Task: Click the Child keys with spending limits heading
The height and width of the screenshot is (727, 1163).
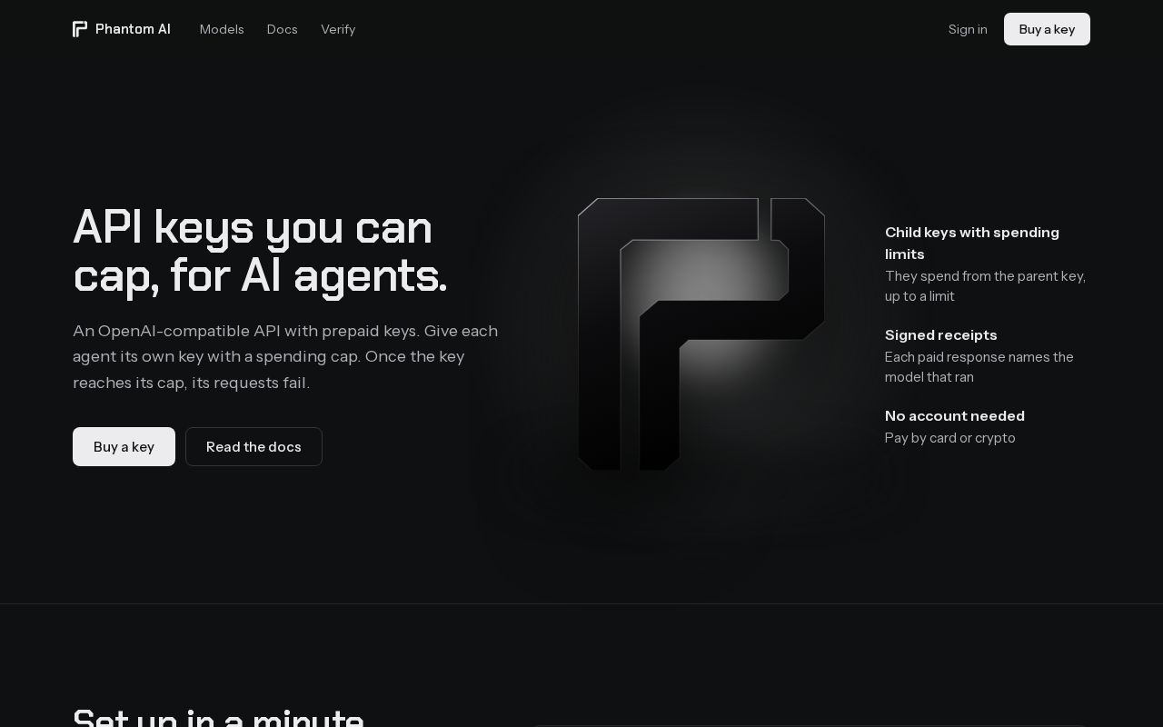Action: click(972, 243)
